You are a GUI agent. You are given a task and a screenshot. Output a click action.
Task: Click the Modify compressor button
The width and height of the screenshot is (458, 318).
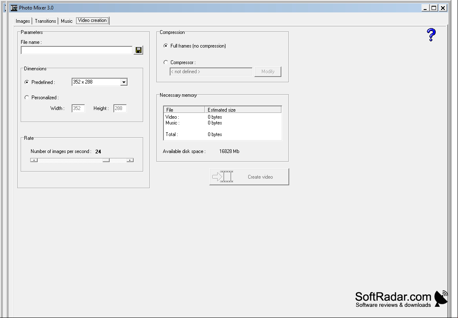pyautogui.click(x=268, y=72)
